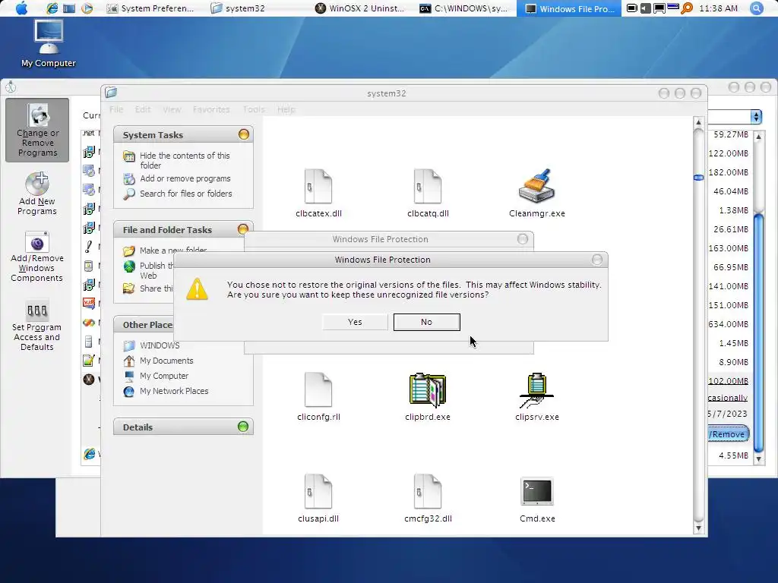Select the cmcfg32.dll file icon
This screenshot has width=778, height=583.
[x=428, y=491]
